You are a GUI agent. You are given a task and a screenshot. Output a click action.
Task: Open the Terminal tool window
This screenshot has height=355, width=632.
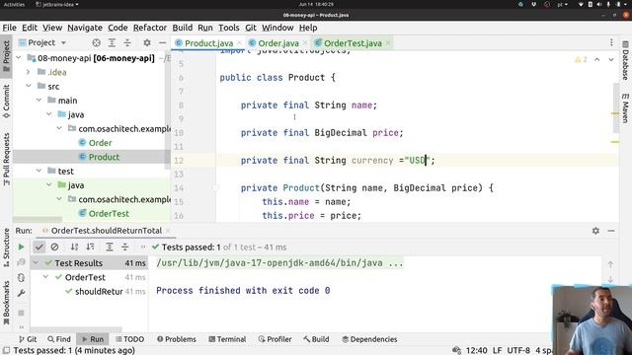coord(227,339)
